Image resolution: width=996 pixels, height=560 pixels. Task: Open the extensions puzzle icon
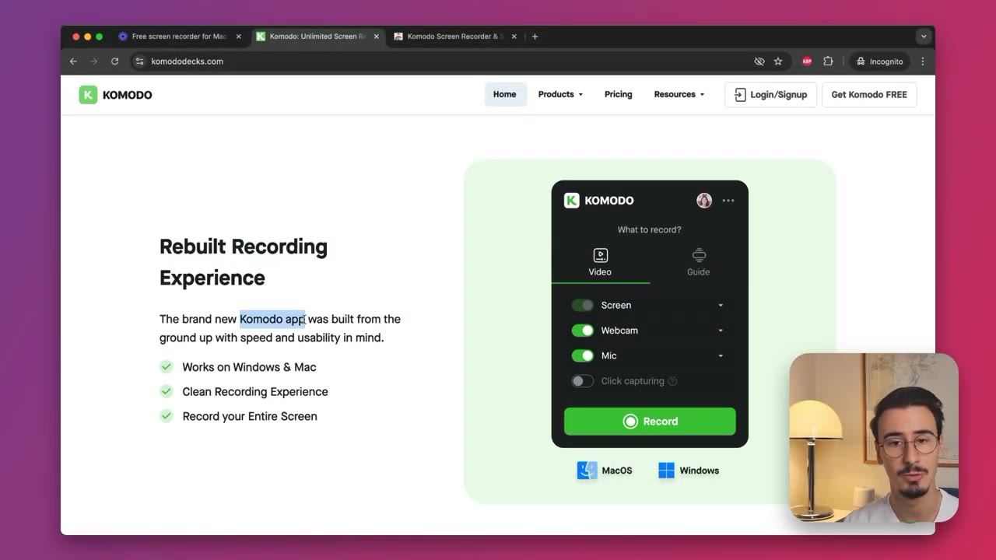point(828,61)
